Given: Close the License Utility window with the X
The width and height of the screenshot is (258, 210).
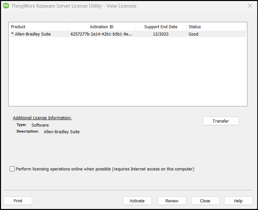Looking at the screenshot, I should [250, 6].
